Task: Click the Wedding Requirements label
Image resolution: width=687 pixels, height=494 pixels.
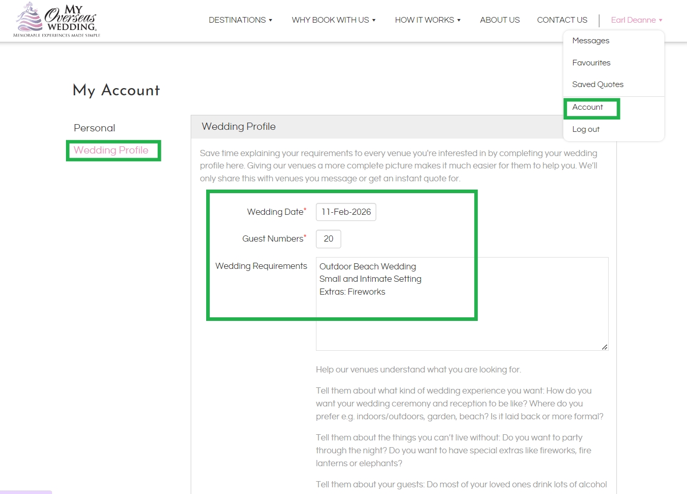Action: [261, 266]
